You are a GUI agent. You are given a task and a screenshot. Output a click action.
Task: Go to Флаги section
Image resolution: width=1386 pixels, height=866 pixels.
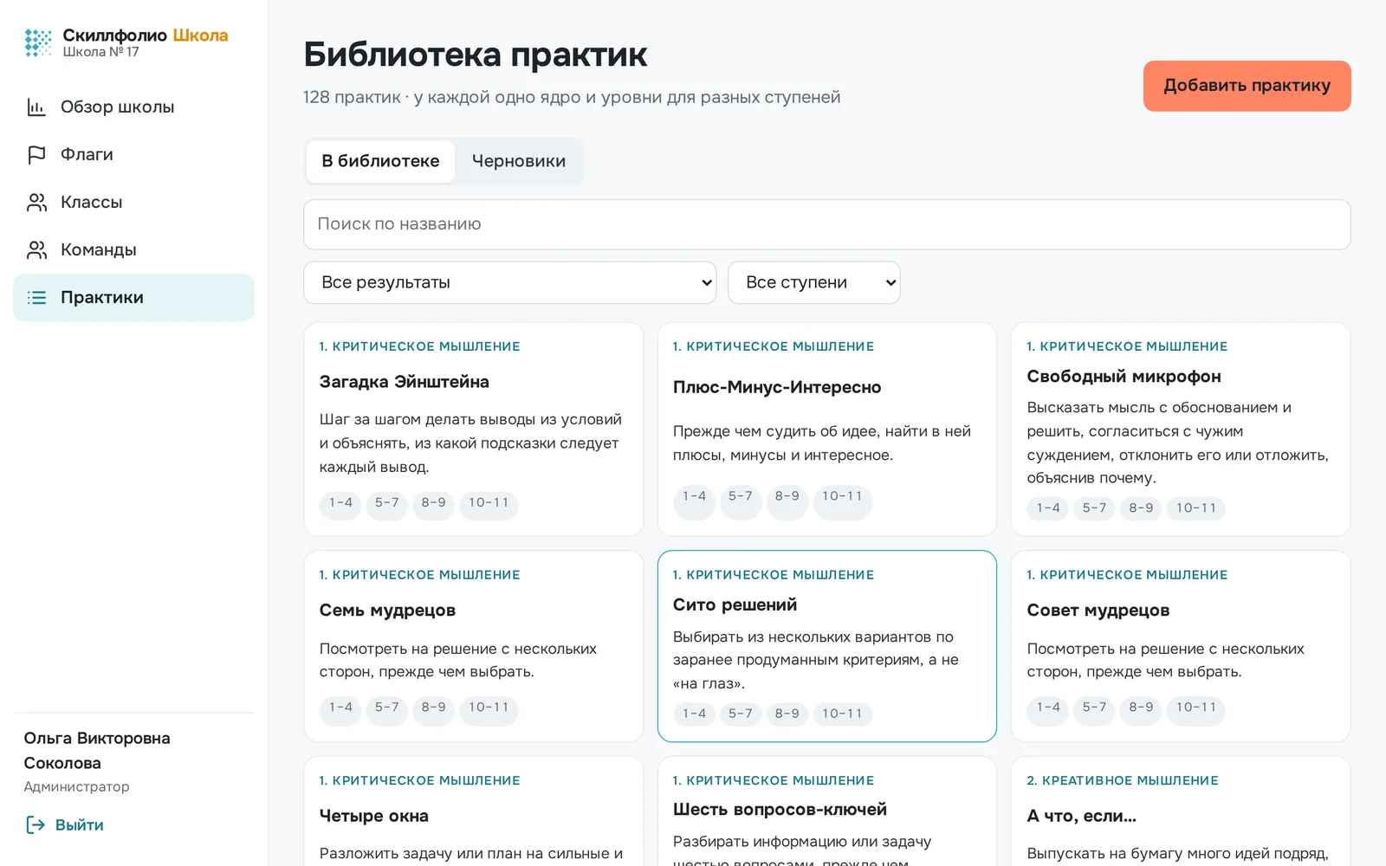(133, 155)
